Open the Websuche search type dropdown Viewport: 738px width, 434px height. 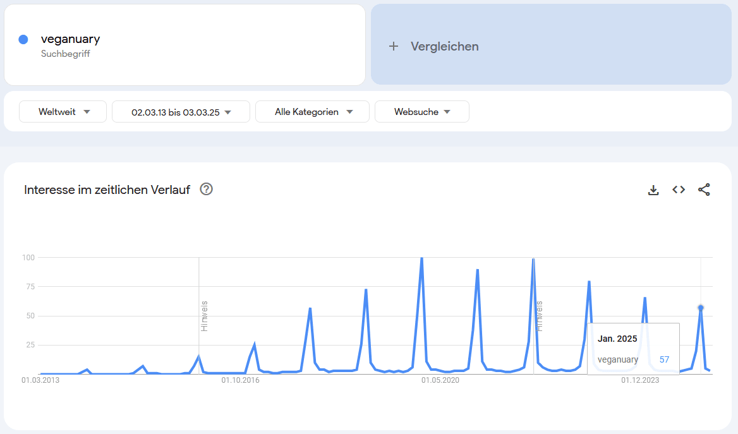(x=421, y=112)
